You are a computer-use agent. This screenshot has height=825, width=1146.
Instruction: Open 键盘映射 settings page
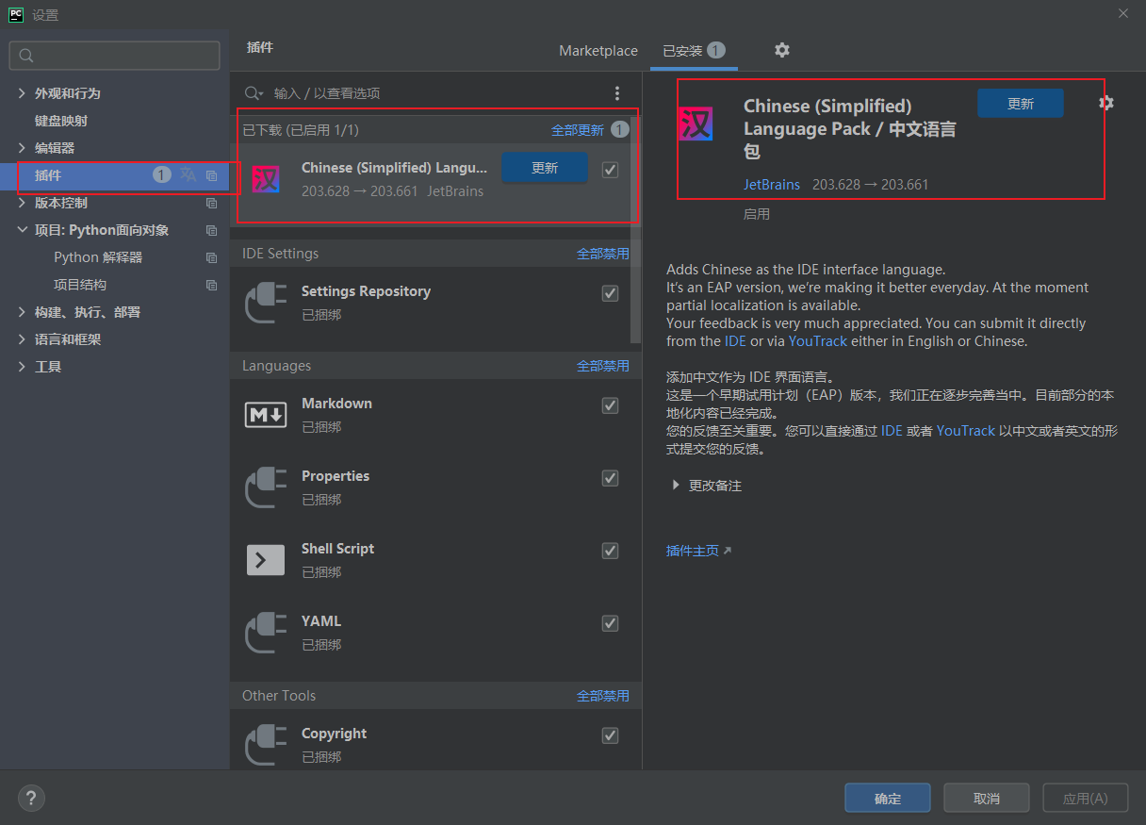click(61, 121)
